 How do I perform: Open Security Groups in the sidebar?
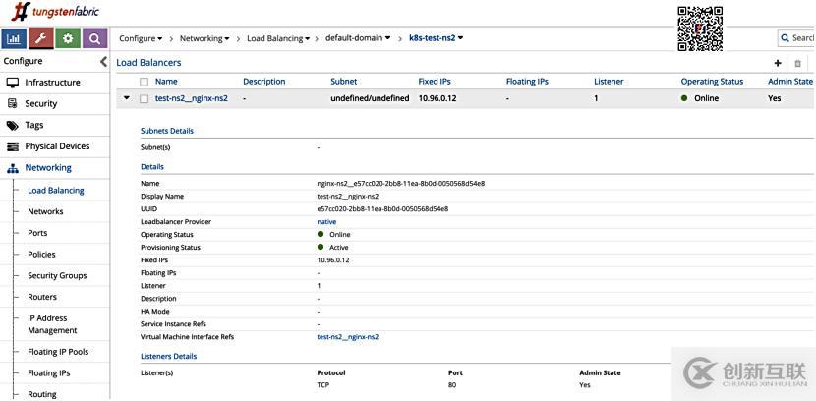tap(57, 276)
